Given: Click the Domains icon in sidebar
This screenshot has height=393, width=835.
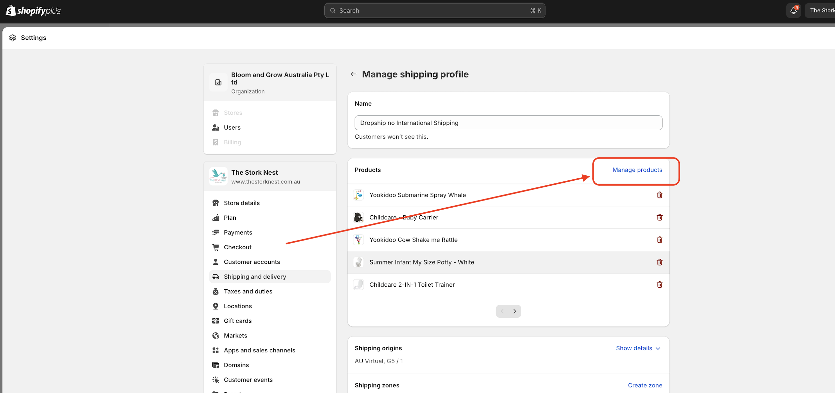Looking at the screenshot, I should tap(215, 365).
